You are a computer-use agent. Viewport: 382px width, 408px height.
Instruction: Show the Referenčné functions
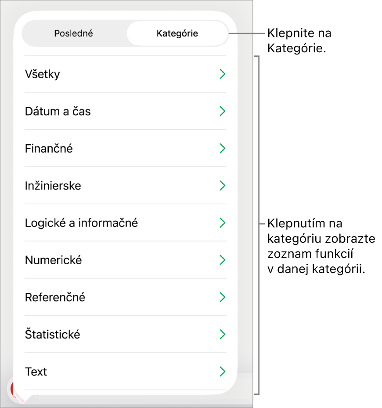[125, 297]
